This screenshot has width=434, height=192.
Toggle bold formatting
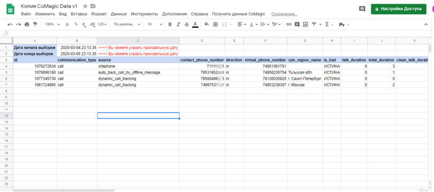click(170, 25)
